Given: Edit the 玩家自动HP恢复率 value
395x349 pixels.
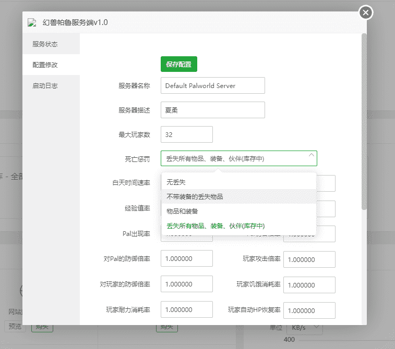Looking at the screenshot, I should coord(309,310).
